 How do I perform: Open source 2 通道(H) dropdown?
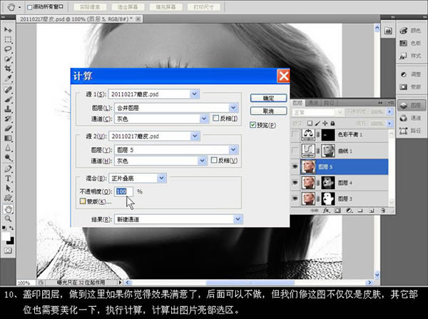[x=202, y=161]
